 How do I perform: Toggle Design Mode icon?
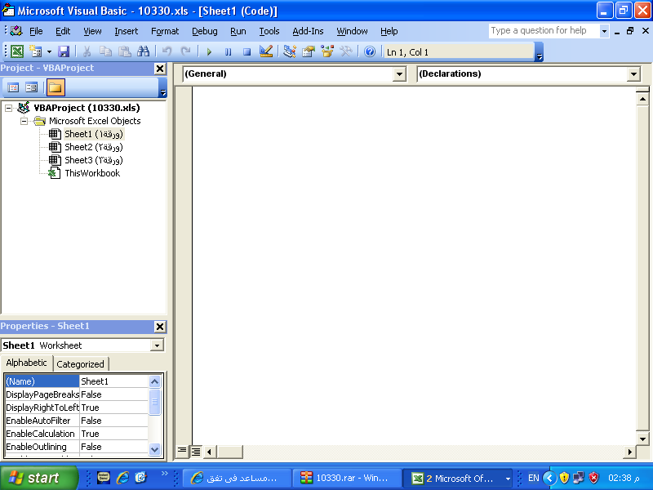click(x=266, y=51)
